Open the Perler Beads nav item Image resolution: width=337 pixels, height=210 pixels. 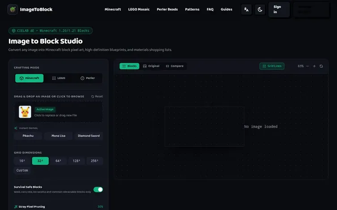click(167, 9)
